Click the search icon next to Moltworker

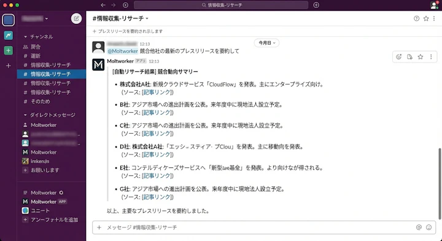[x=61, y=193]
